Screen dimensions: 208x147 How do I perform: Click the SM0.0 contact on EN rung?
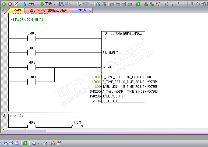coord(32,38)
